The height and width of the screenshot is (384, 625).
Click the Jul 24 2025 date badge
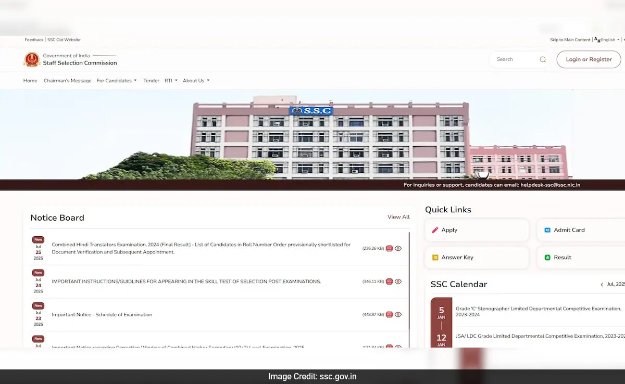(38, 281)
